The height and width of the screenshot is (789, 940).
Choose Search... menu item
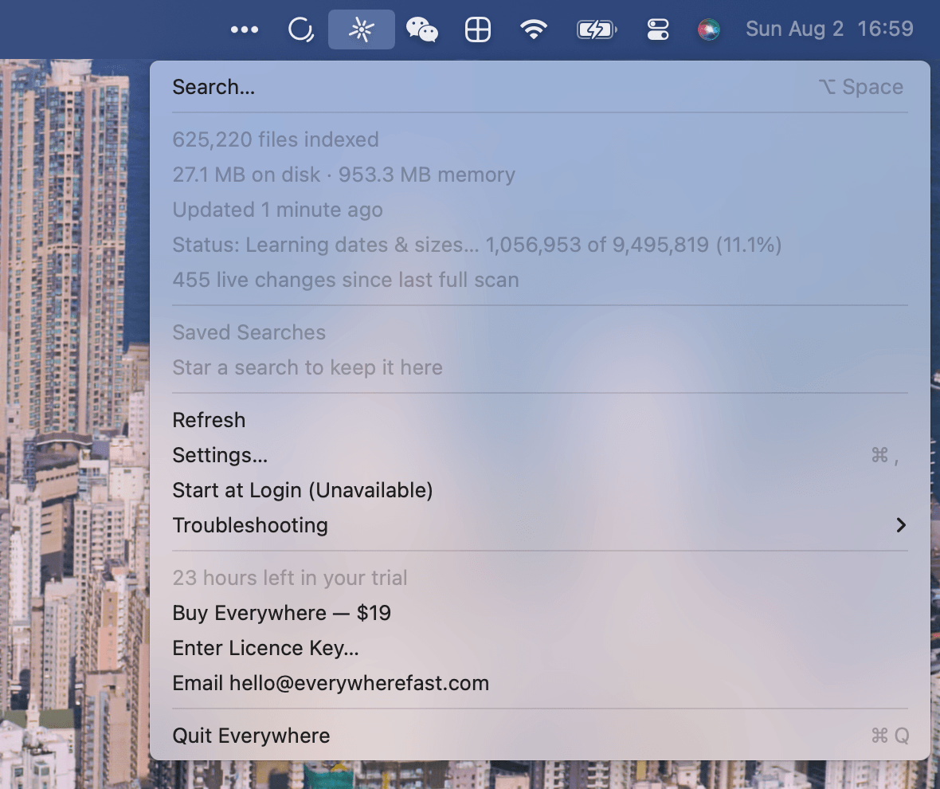pyautogui.click(x=539, y=87)
